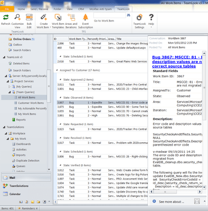This screenshot has height=211, width=208.
Task: Open the CRM ribbon tab
Action: click(x=81, y=9)
